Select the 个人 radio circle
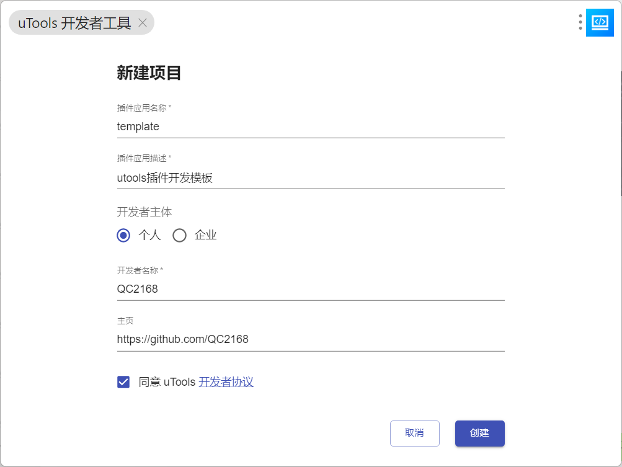622x467 pixels. [x=123, y=235]
